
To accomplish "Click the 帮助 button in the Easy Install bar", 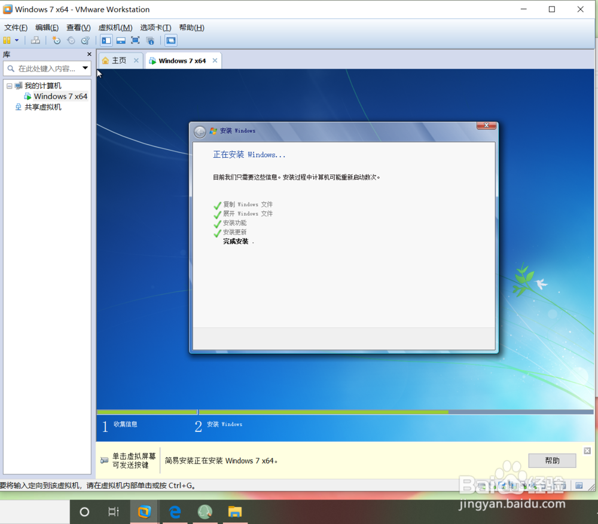I will (x=551, y=460).
